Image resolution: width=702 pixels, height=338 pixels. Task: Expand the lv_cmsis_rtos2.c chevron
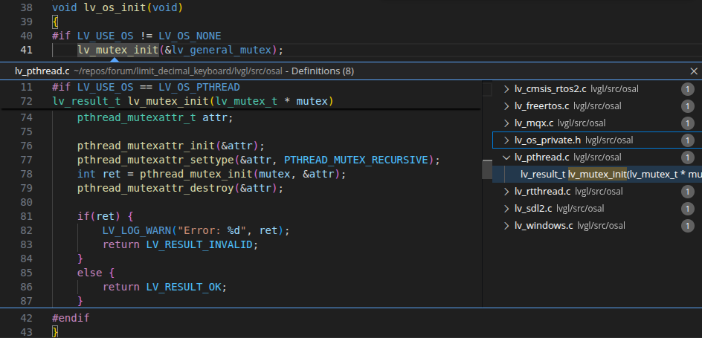506,89
